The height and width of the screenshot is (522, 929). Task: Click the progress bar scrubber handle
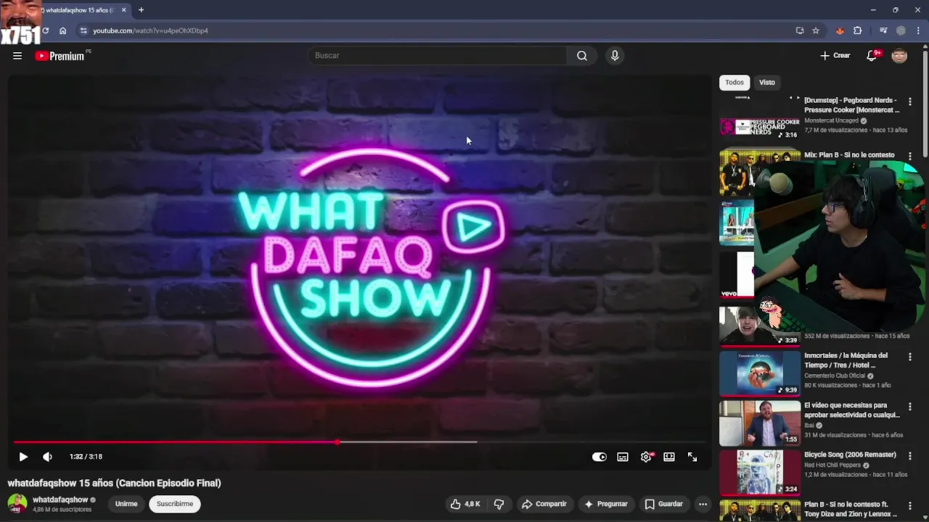click(337, 442)
